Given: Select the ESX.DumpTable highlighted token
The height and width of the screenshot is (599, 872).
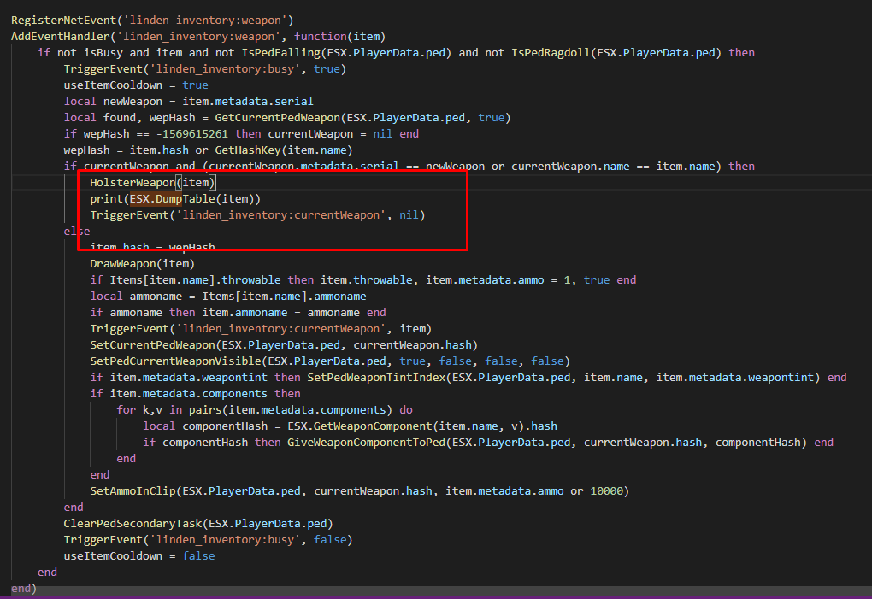Looking at the screenshot, I should point(156,198).
